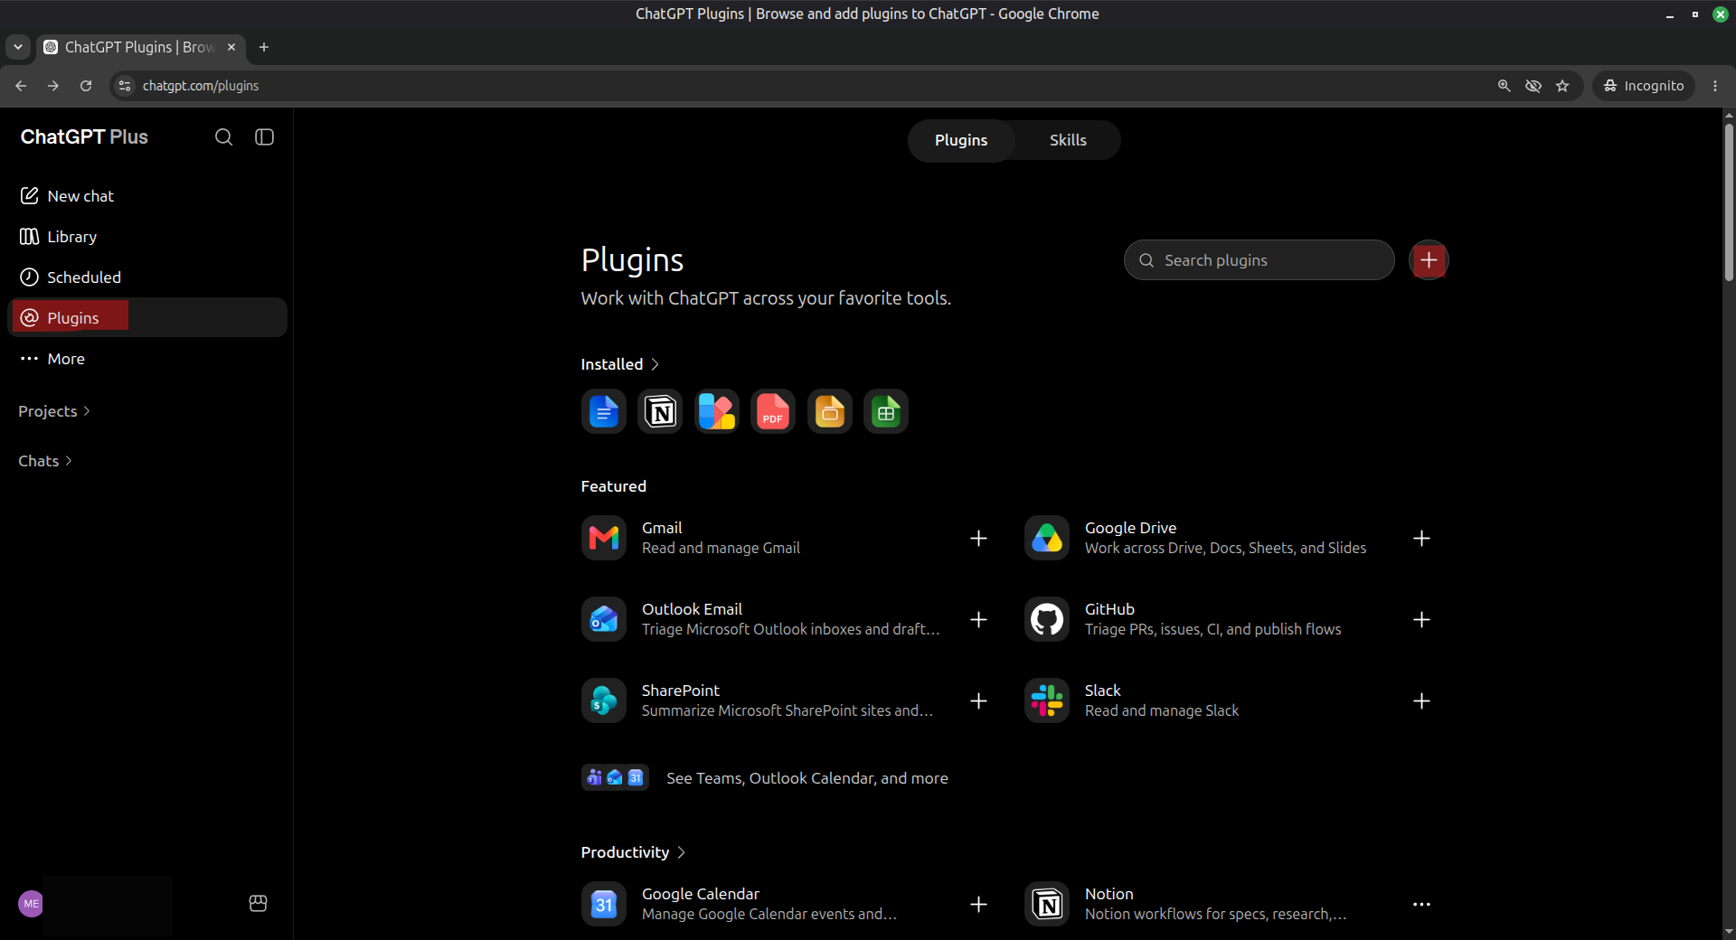This screenshot has height=940, width=1736.
Task: Click the Google Drive plugin icon
Action: 1047,539
